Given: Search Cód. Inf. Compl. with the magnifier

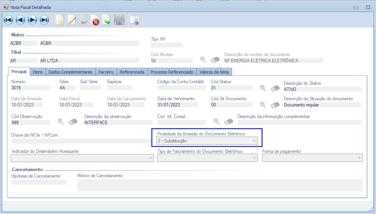Looking at the screenshot, I should (217, 122).
